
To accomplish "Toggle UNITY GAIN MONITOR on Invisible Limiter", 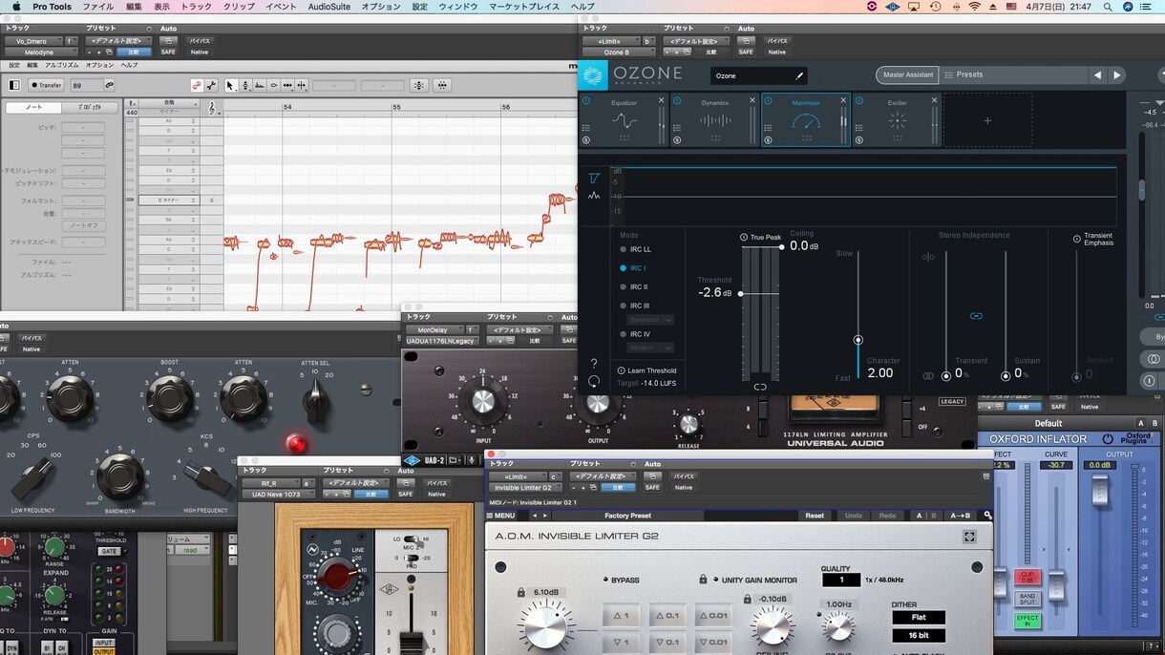I will tap(755, 580).
